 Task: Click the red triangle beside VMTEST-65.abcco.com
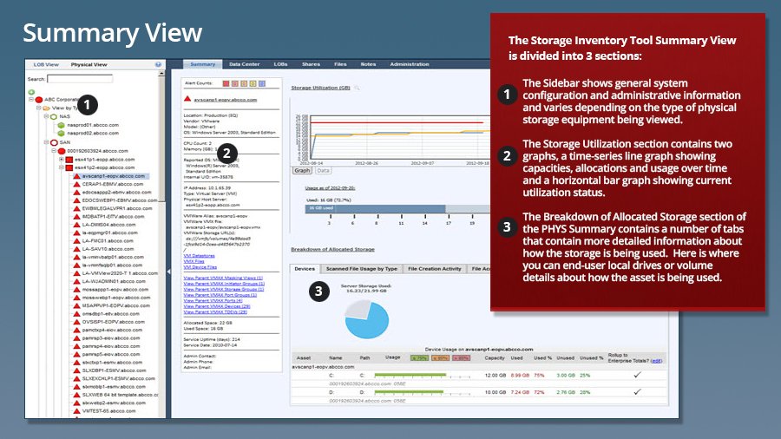76,411
